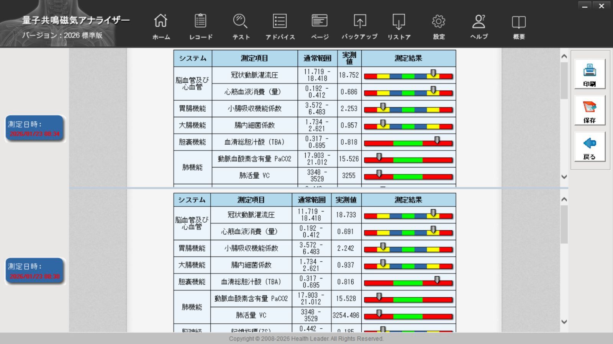Click upper report scrollbar up arrow
Image resolution: width=613 pixels, height=344 pixels.
[x=564, y=57]
